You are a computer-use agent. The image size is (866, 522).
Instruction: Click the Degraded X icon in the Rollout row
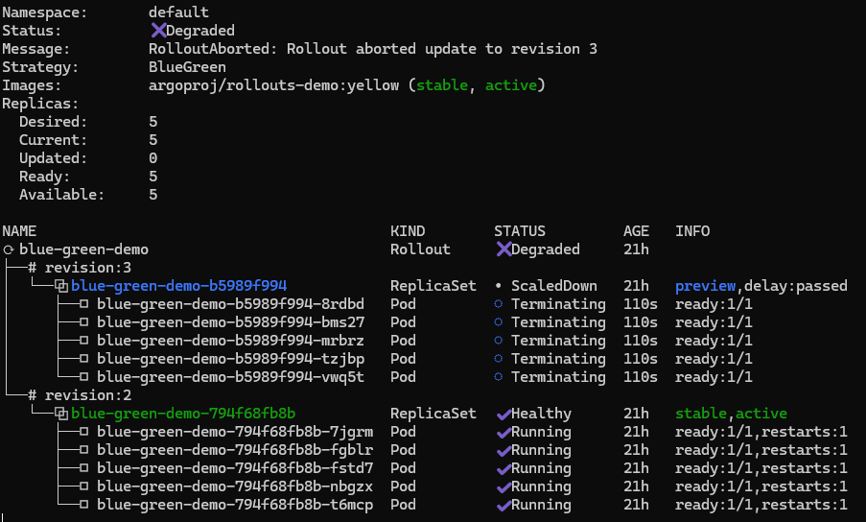(x=503, y=249)
